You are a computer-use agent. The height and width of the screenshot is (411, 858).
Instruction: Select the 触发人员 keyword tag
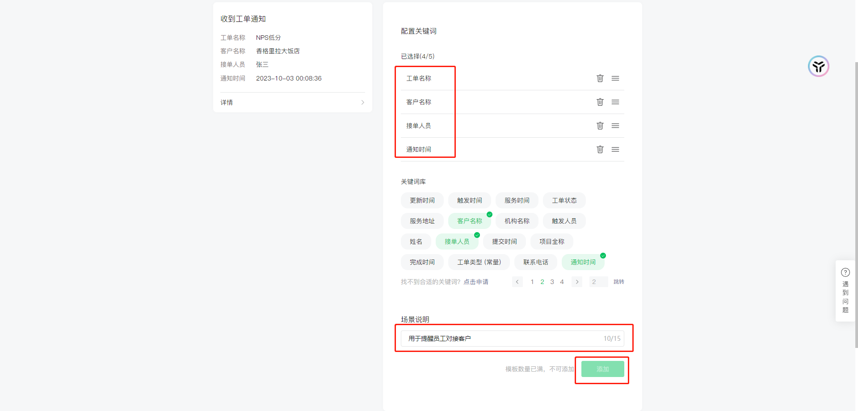click(x=564, y=221)
